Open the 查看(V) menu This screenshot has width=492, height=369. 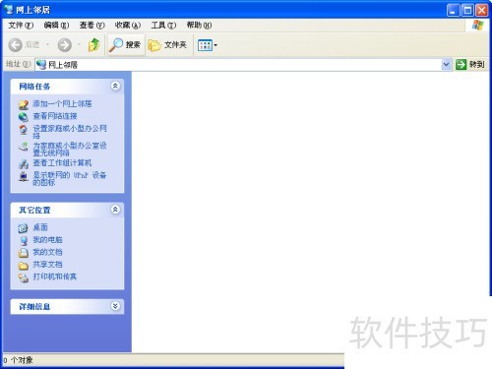(x=92, y=25)
